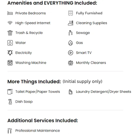Click the Wi-Fi icon beside High-Speed Internet
This screenshot has height=135, width=135.
[10, 23]
